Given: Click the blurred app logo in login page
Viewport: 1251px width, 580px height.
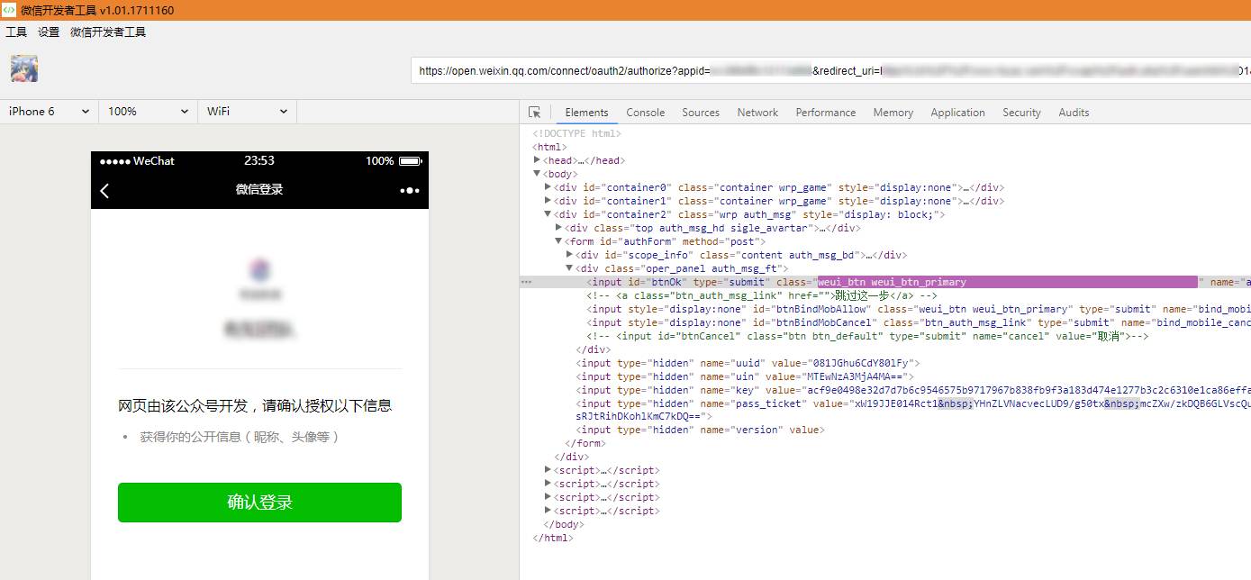Looking at the screenshot, I should click(259, 269).
